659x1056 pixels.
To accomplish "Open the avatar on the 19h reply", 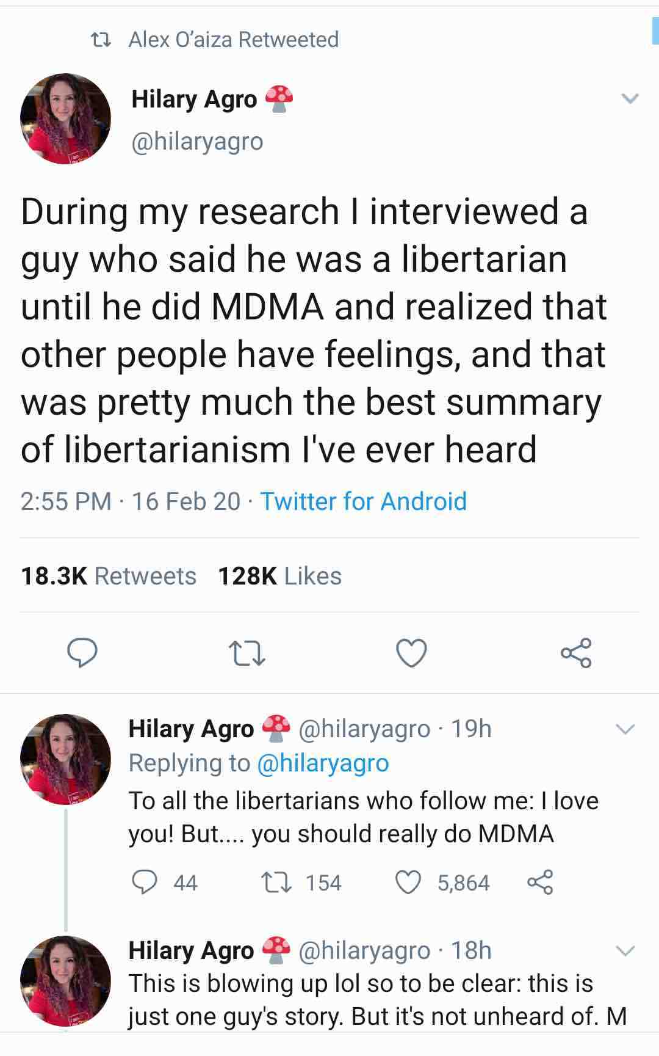I will (x=66, y=759).
